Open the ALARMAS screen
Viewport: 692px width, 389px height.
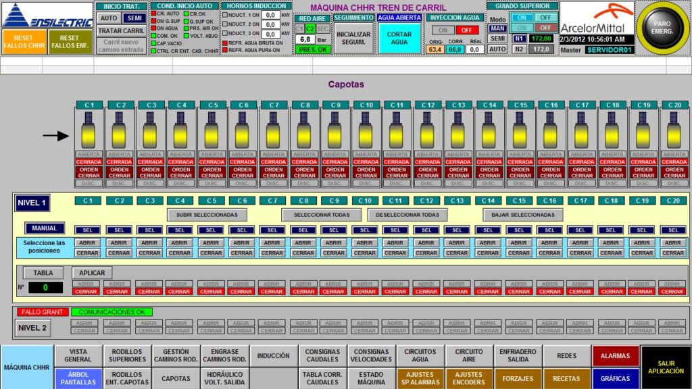pos(614,356)
